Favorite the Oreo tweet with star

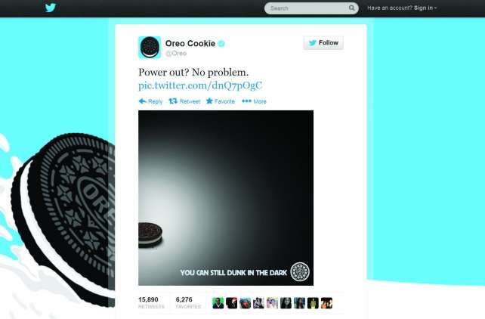[221, 101]
